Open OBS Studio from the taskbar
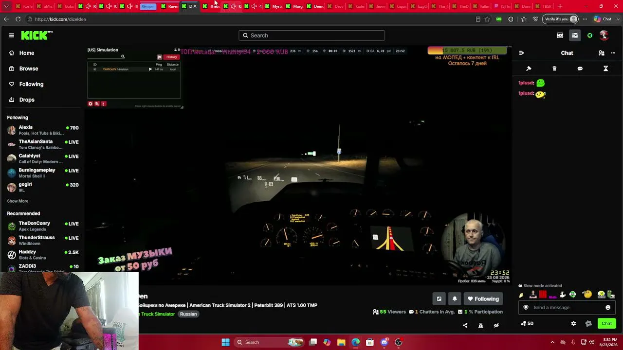This screenshot has height=350, width=623. 399,342
